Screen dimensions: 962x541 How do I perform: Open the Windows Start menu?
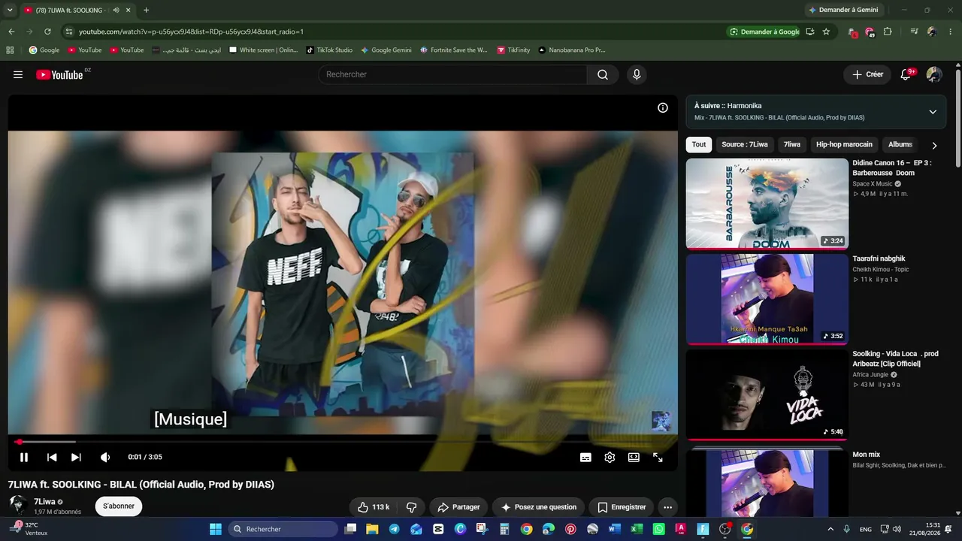(x=216, y=529)
